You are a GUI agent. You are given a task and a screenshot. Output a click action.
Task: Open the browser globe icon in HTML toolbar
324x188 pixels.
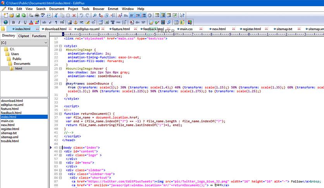coord(6,22)
